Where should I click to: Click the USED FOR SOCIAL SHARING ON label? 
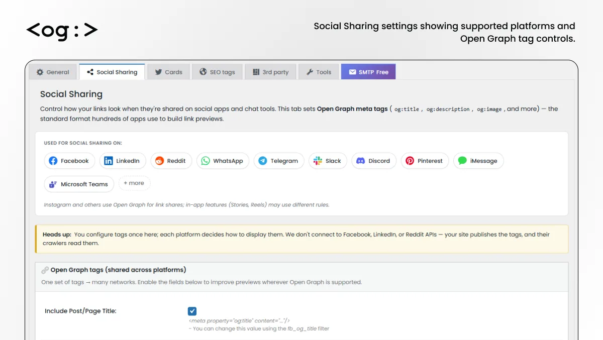click(83, 143)
